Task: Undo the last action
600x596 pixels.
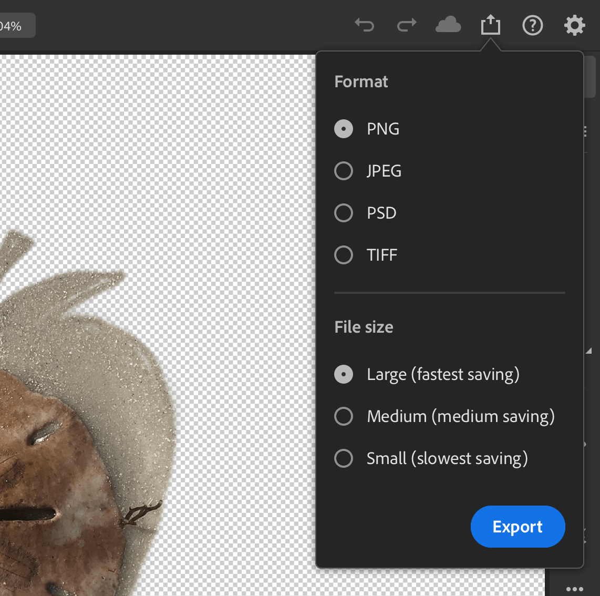Action: (x=365, y=25)
